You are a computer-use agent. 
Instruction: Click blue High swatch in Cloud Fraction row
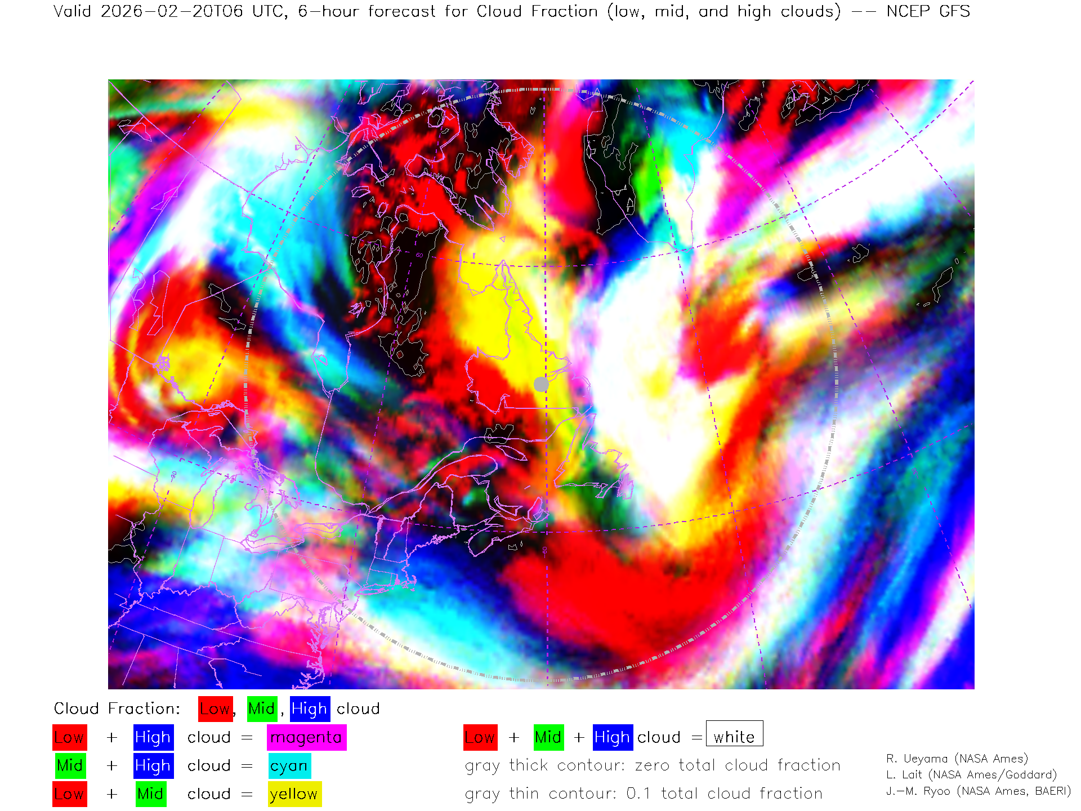click(x=310, y=708)
